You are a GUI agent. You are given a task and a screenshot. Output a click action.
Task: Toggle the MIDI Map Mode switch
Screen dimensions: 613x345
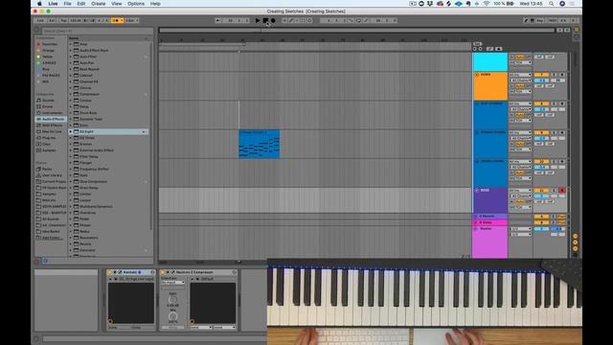click(552, 20)
